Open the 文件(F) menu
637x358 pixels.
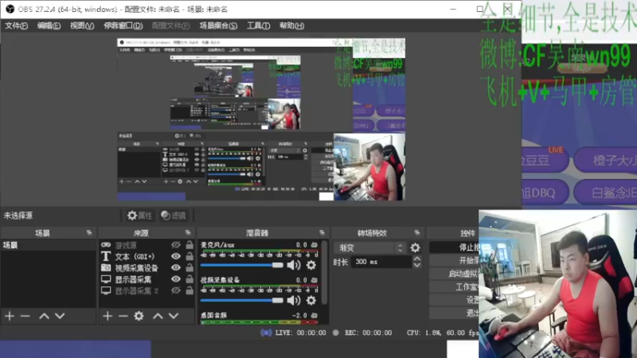(x=16, y=25)
